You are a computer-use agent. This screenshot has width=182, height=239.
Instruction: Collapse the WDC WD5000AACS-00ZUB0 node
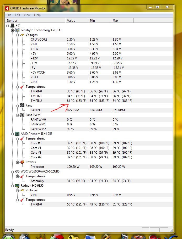(12, 172)
